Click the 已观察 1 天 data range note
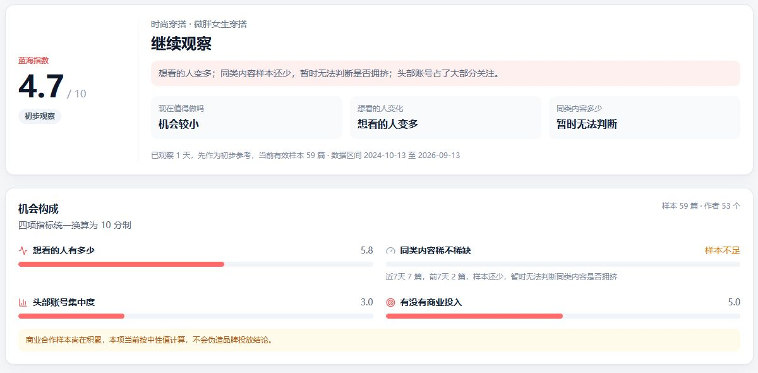This screenshot has width=758, height=373. 306,155
